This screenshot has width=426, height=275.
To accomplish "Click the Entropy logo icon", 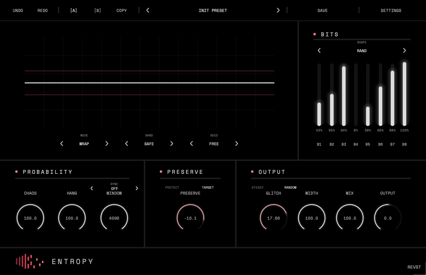I will coord(30,261).
